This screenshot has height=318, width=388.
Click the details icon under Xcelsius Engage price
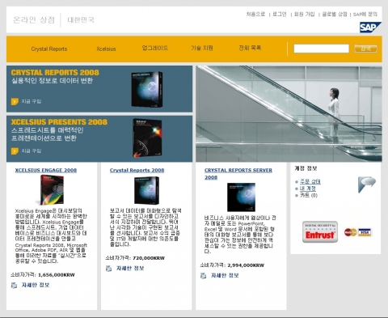point(14,285)
